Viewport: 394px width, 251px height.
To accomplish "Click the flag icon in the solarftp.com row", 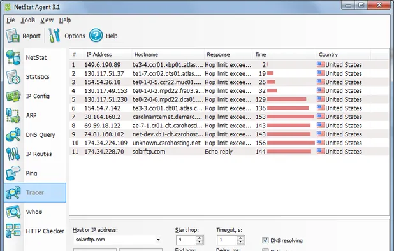I will click(321, 151).
